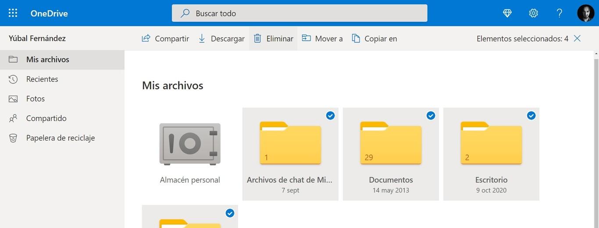This screenshot has height=228, width=599.
Task: Open the Archivos de chat folder icon
Action: 290,143
